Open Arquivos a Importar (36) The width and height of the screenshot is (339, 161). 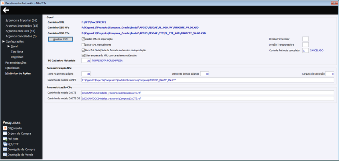[x=22, y=21]
